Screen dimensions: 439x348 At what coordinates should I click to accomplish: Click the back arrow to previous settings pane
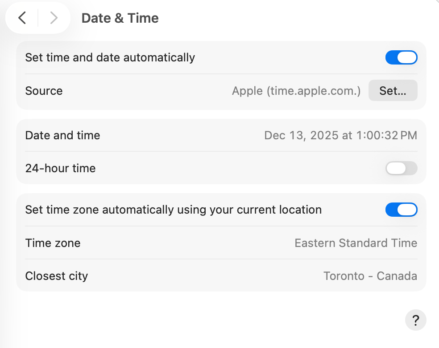(22, 18)
